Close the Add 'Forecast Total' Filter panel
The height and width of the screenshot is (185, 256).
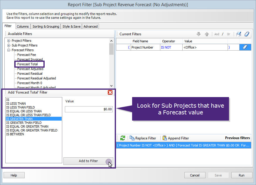point(110,92)
